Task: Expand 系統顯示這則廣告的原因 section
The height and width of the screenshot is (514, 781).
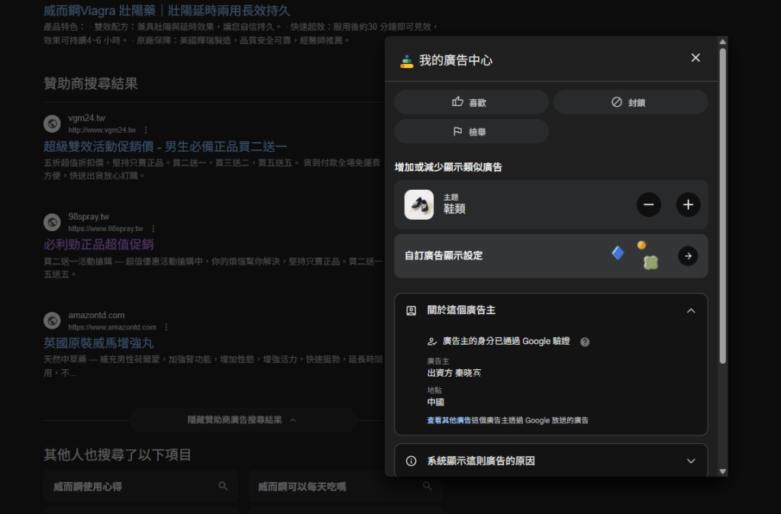Action: [690, 461]
